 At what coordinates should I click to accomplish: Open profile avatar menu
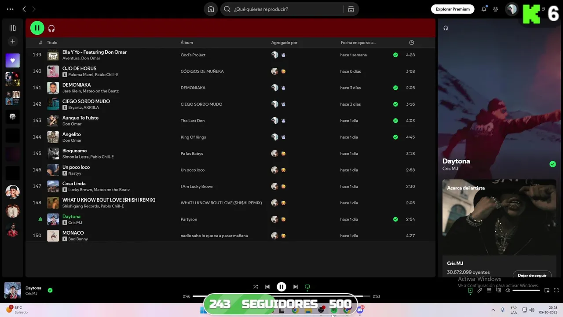(512, 9)
